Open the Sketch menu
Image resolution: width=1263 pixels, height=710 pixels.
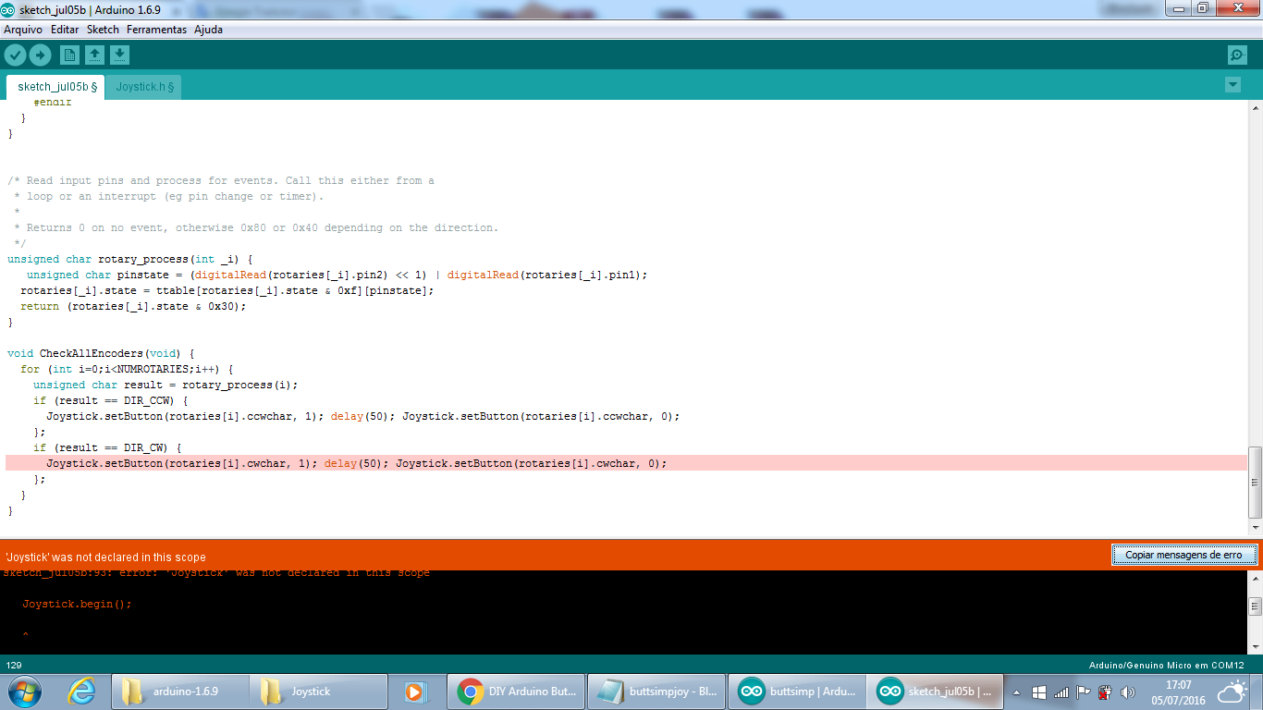coord(103,30)
